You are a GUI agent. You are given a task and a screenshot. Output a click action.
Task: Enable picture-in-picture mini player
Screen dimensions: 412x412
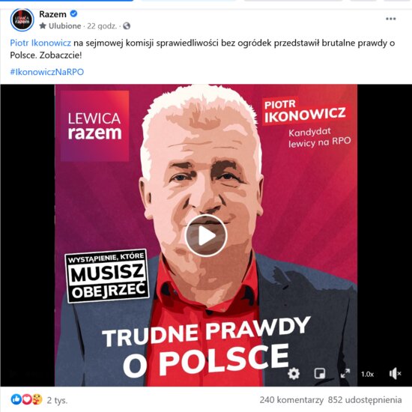click(320, 373)
